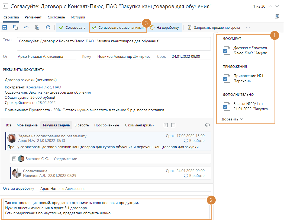Screen dimensions: 284x220
Task: Open the Консалт-Плюс, ПАО contractor link
Action: pos(44,87)
